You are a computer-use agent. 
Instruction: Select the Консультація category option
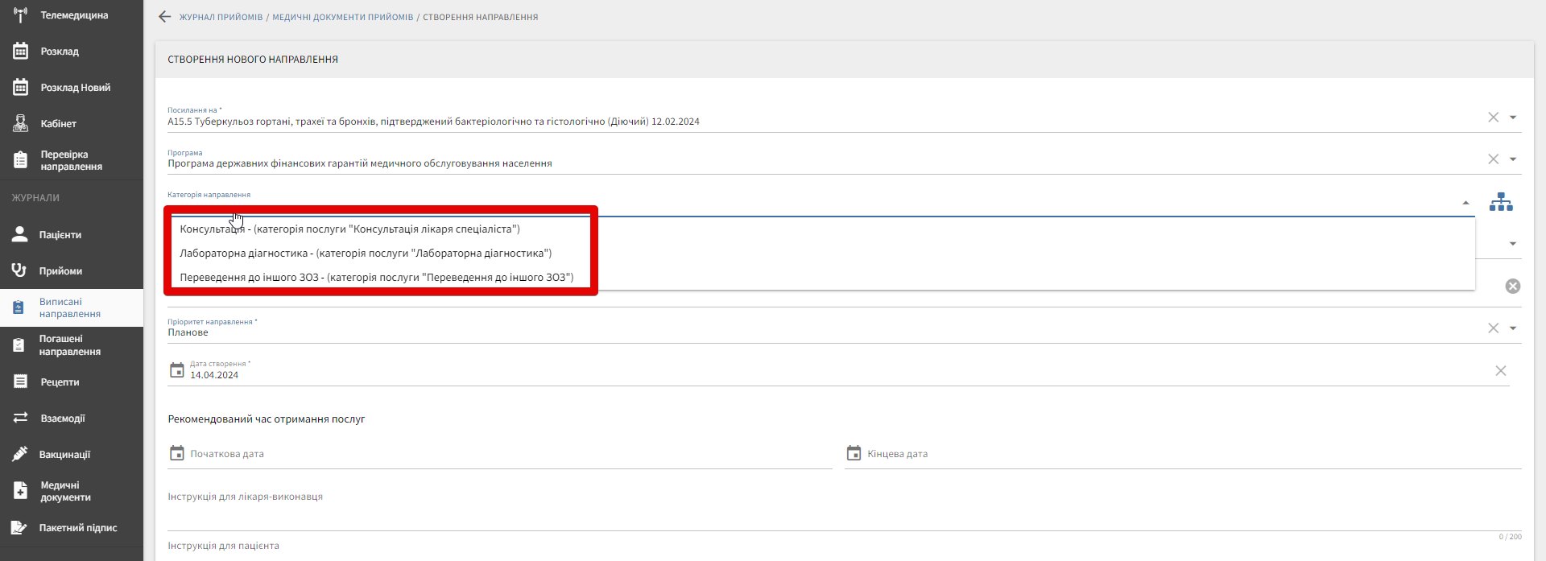(349, 229)
